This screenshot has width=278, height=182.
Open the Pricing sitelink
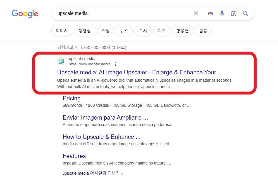point(72,98)
